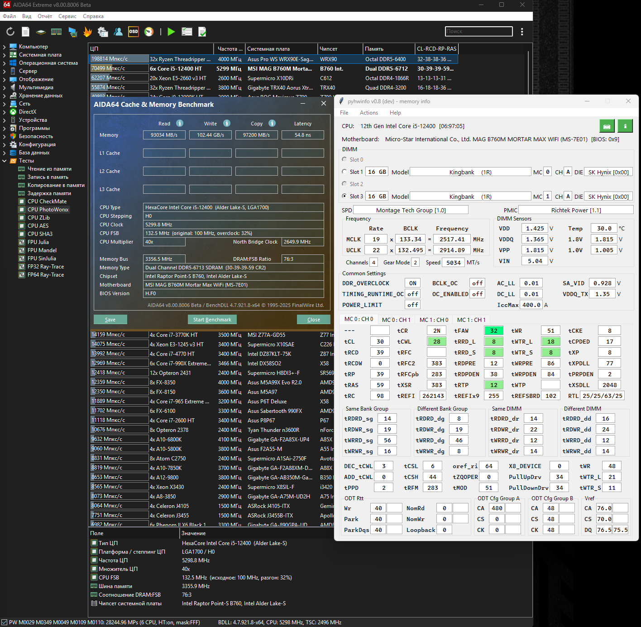Select FP64 Ray-Trace test in the tree
Image resolution: width=641 pixels, height=627 pixels.
[x=46, y=275]
